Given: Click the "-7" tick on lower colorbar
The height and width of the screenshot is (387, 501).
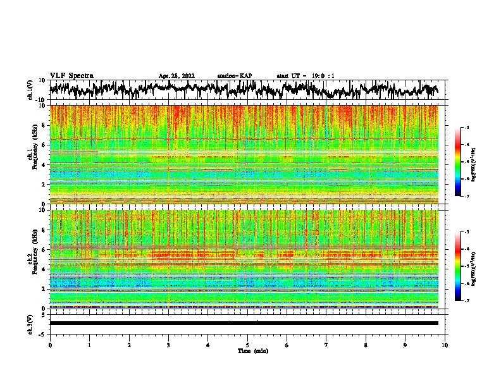Looking at the screenshot, I should [x=466, y=301].
